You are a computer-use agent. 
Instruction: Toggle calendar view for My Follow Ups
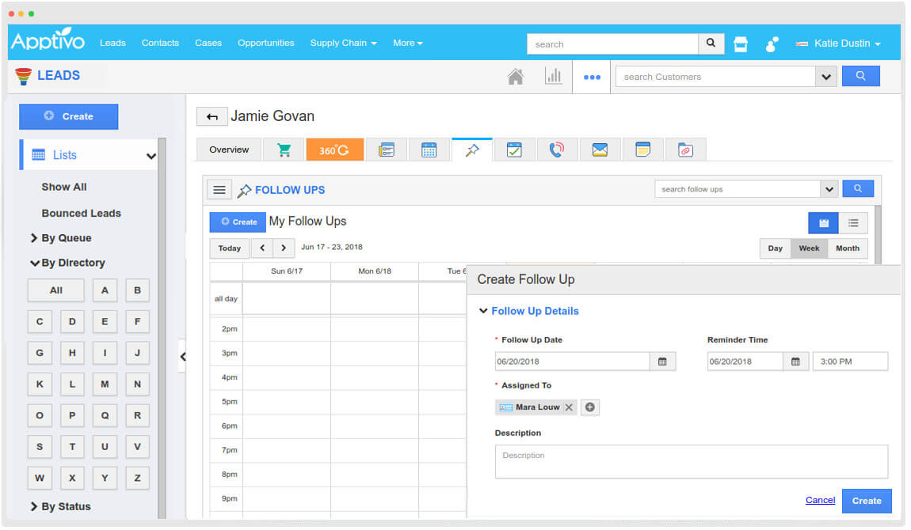point(823,222)
